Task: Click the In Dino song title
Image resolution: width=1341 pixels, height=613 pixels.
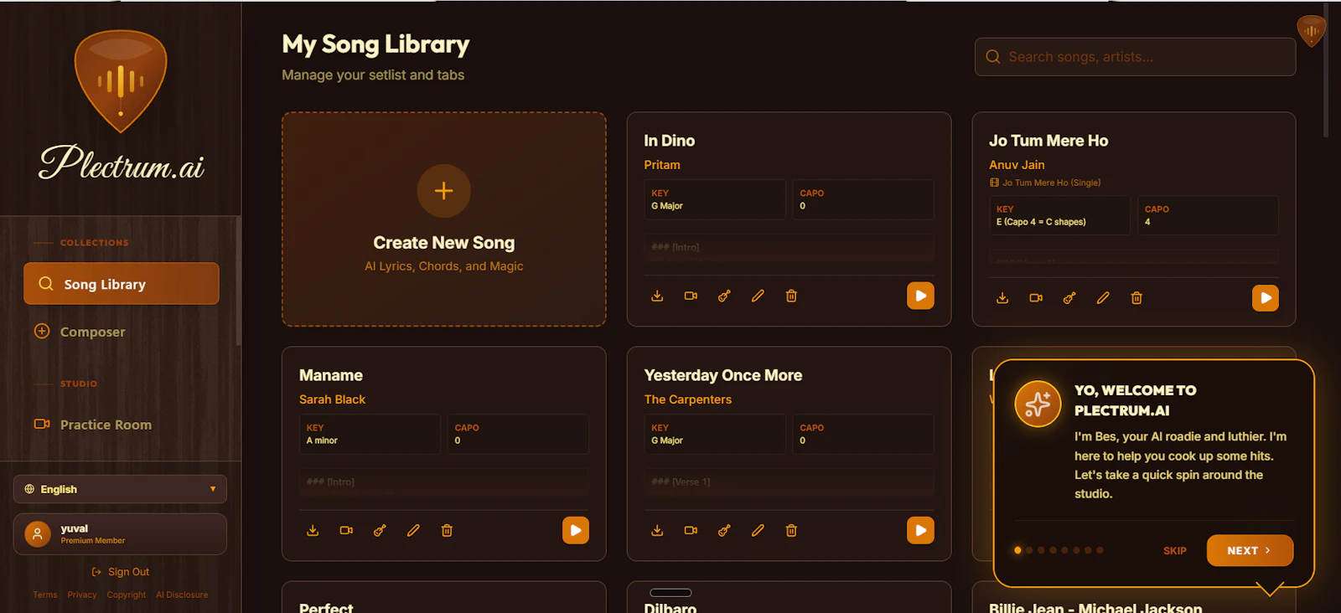Action: pos(670,141)
